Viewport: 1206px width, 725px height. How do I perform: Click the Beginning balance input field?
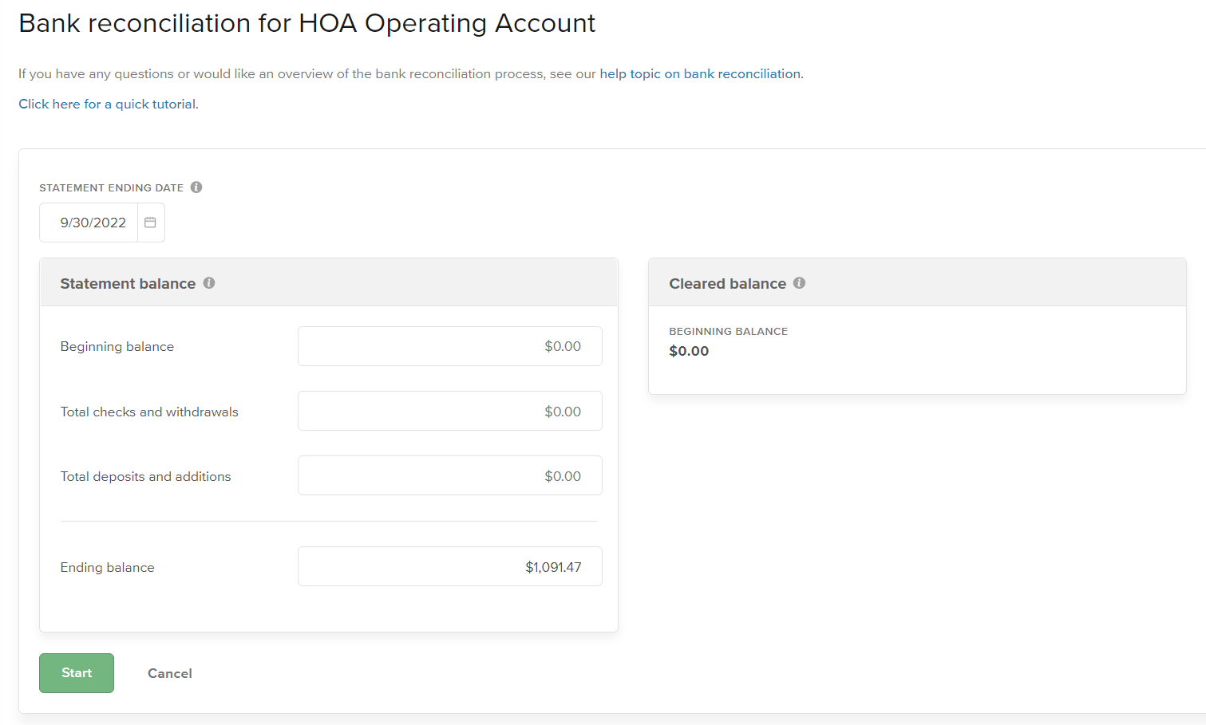449,346
